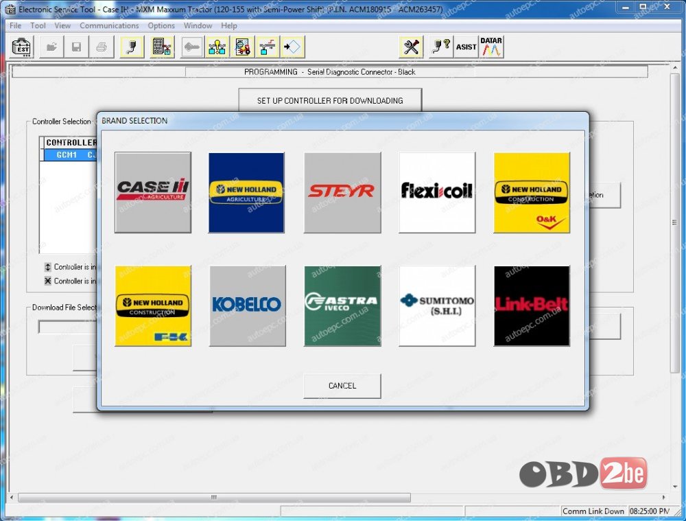
Task: Open the Communications menu
Action: tap(109, 25)
